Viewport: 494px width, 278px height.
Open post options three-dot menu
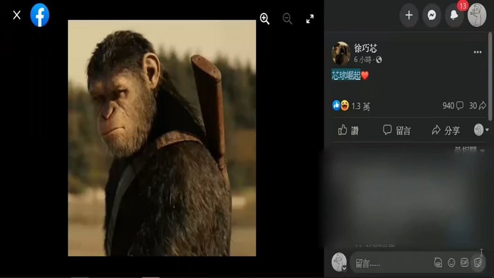[x=478, y=52]
